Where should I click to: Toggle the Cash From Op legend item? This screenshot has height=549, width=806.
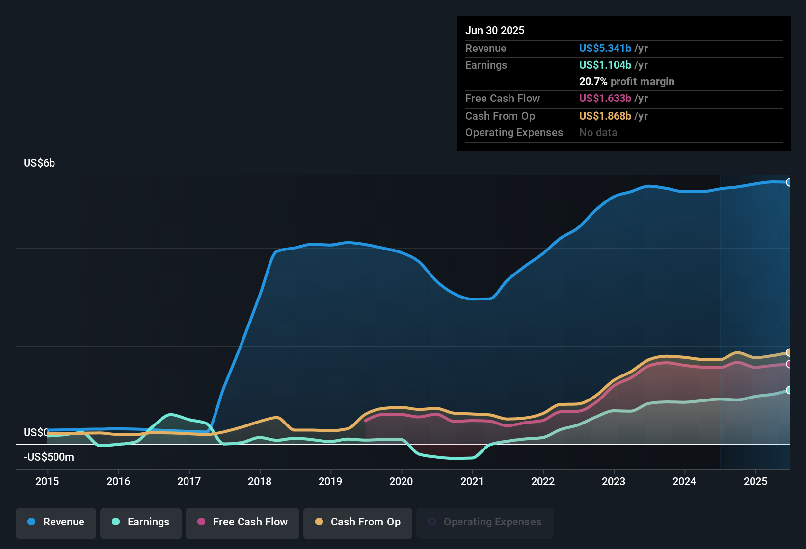pos(358,523)
